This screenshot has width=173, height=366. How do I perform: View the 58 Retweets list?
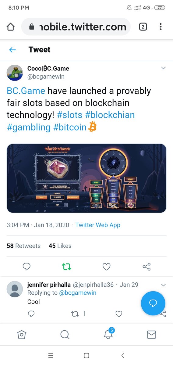23,246
